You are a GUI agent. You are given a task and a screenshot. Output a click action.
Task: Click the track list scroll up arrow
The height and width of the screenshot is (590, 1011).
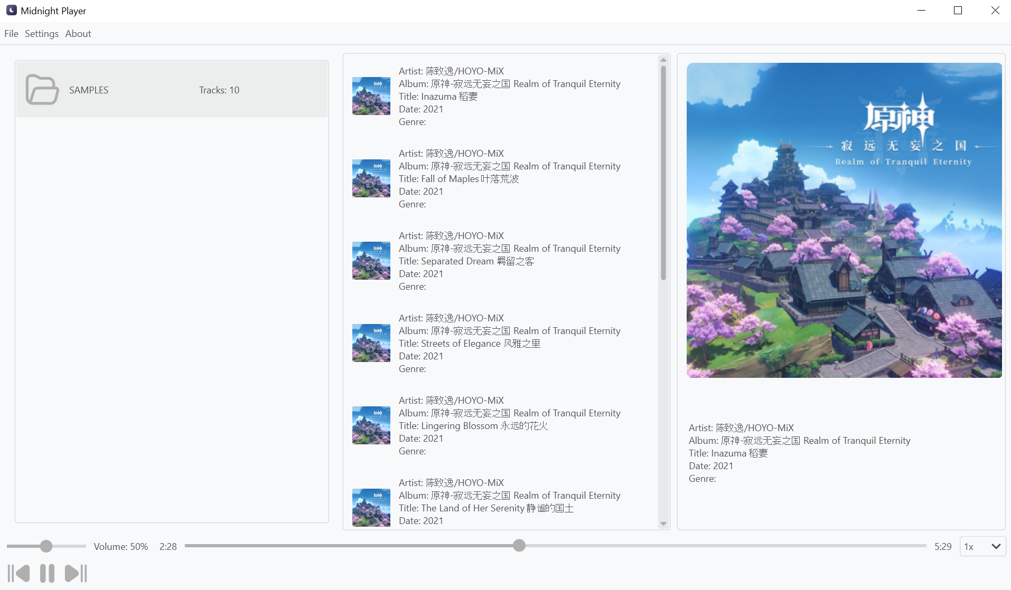(663, 60)
